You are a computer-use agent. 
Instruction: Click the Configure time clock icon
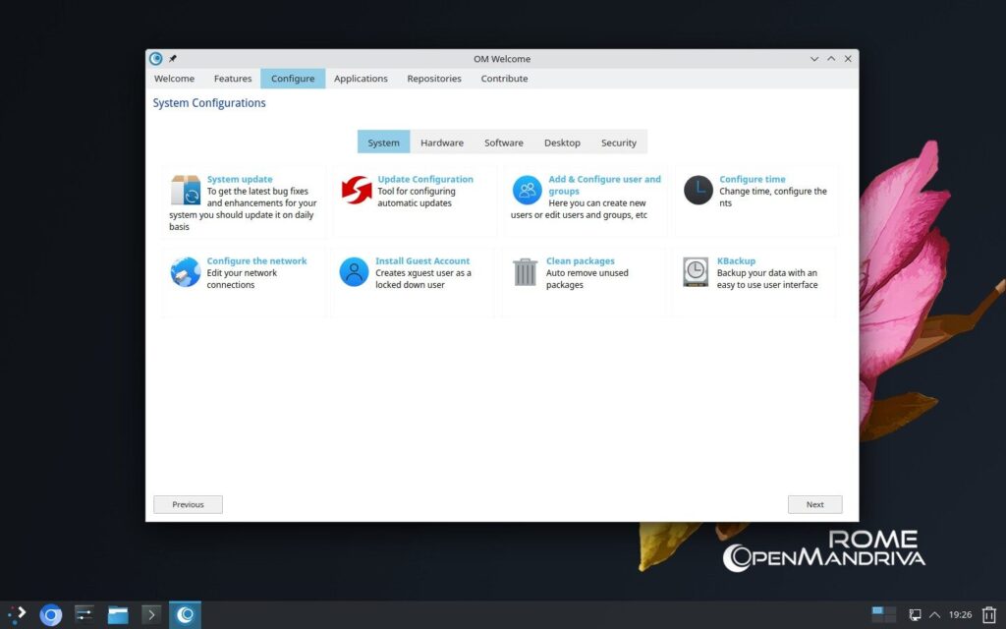coord(699,190)
